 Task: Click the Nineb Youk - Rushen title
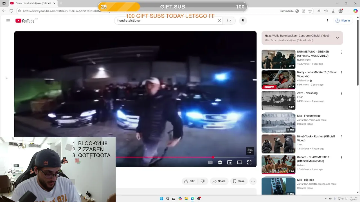(x=316, y=138)
